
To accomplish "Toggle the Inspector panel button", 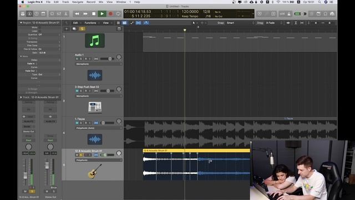I will click(x=29, y=14).
